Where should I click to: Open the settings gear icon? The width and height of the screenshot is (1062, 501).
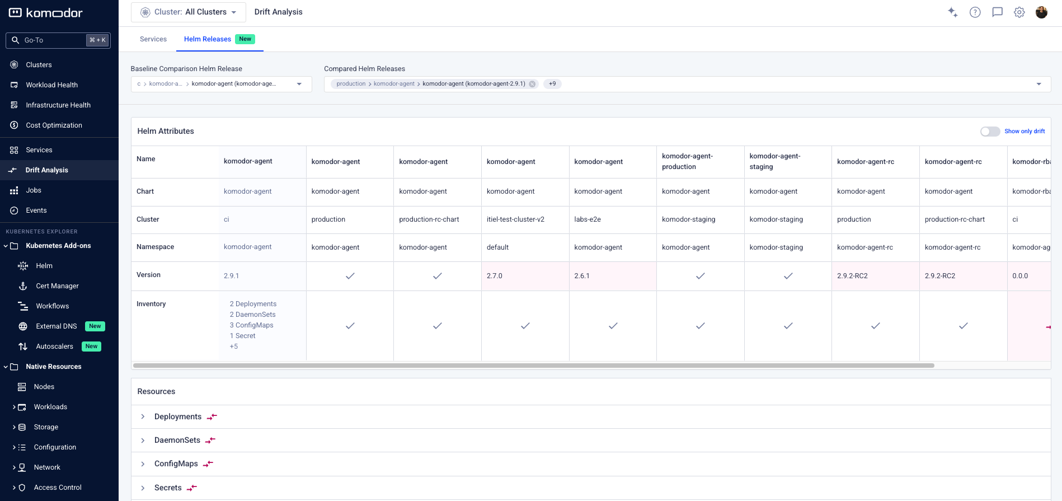[x=1019, y=12]
